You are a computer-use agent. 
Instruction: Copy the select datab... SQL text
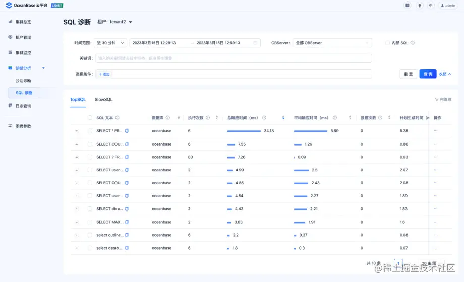click(x=127, y=248)
